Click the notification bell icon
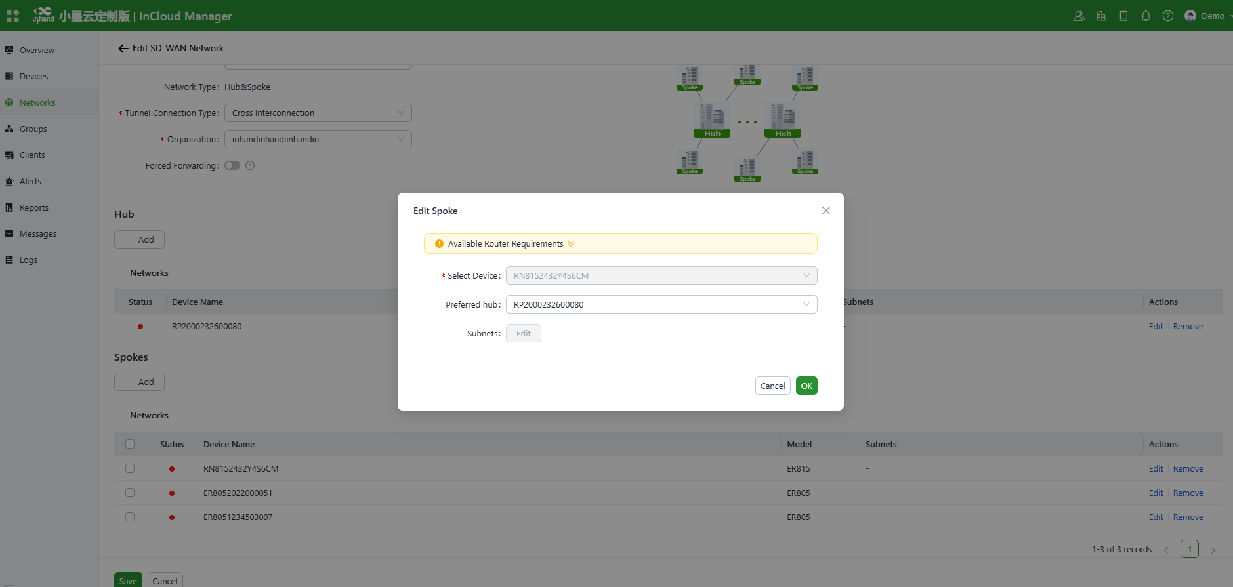Viewport: 1233px width, 587px height. [x=1146, y=16]
